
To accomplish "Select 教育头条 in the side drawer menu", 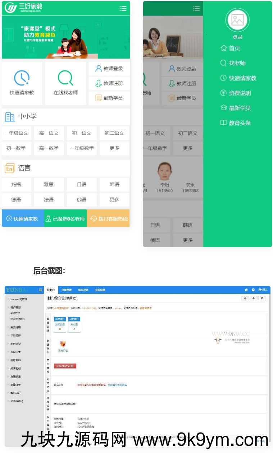I will (x=240, y=123).
